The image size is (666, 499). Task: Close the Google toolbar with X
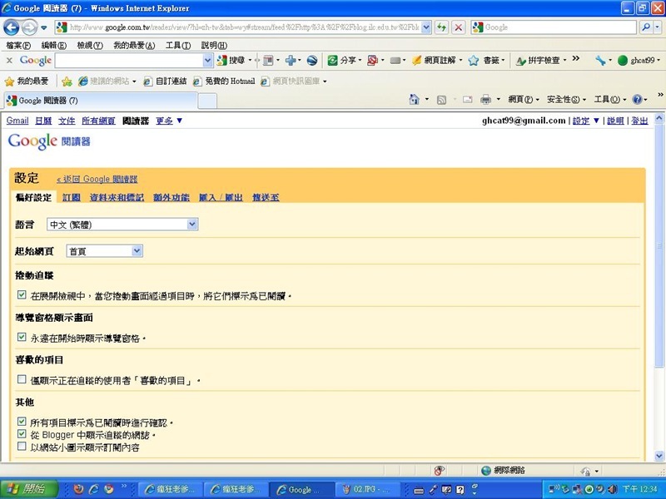pos(9,61)
